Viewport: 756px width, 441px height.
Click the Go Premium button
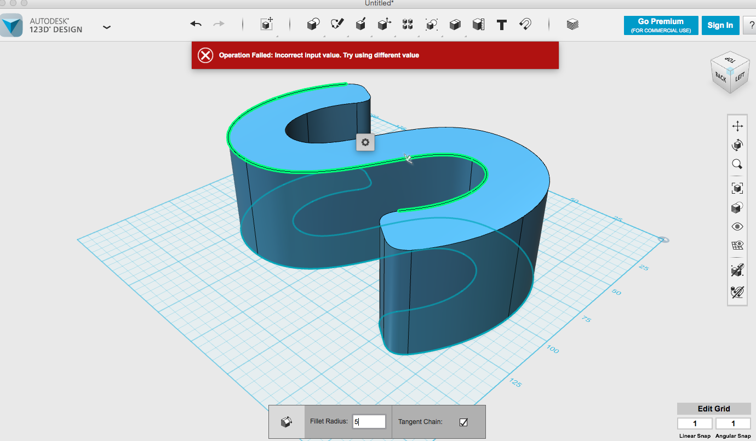(x=661, y=25)
